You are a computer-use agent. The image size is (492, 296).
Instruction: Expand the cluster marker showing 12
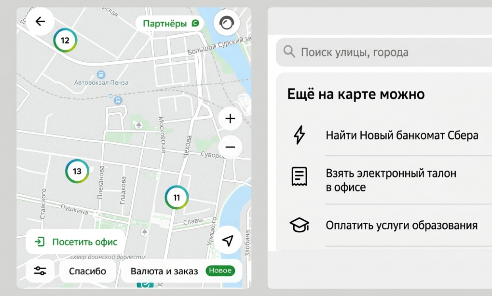(65, 40)
